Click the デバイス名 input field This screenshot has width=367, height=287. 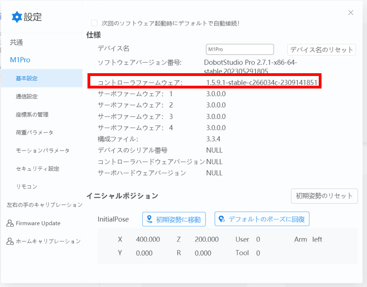(x=240, y=49)
